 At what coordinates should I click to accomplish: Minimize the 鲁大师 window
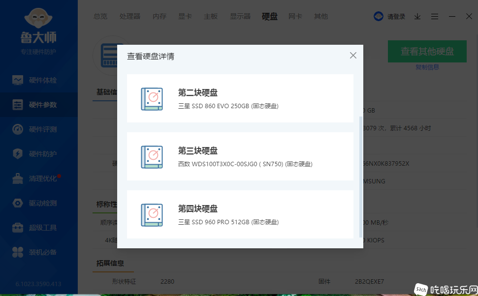[452, 17]
